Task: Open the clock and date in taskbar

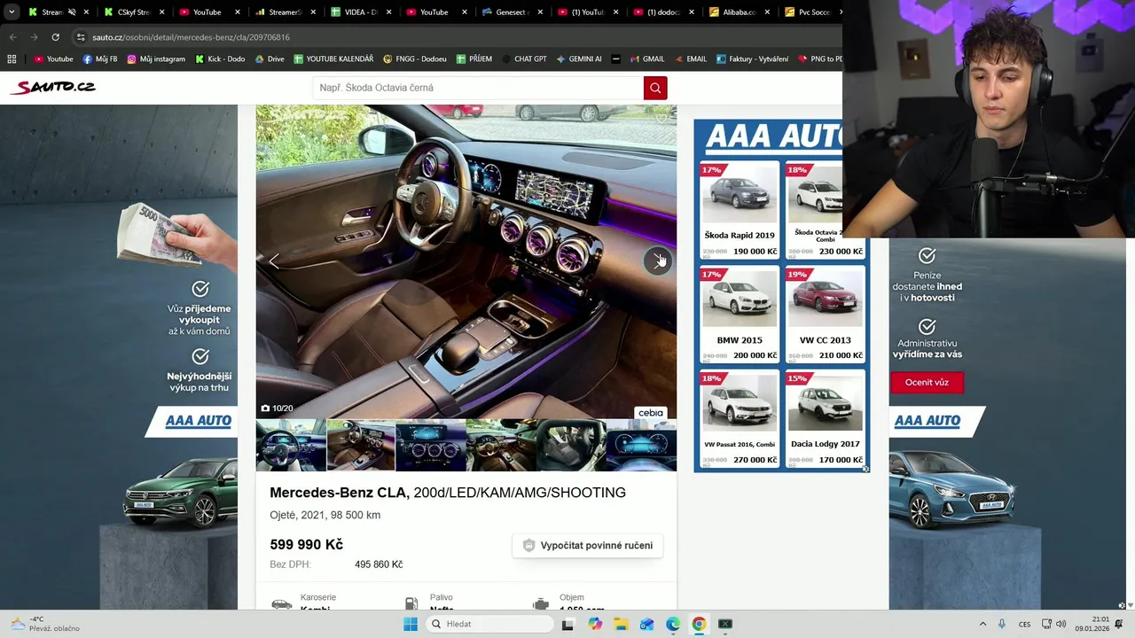Action: (1092, 624)
